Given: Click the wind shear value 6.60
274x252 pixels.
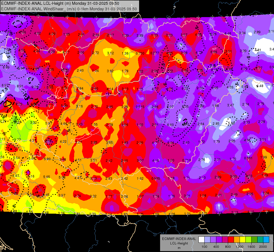Looking at the screenshot, I should pyautogui.click(x=170, y=125).
